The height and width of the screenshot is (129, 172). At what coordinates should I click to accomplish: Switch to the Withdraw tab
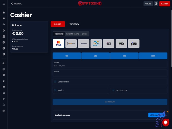[x=74, y=24]
